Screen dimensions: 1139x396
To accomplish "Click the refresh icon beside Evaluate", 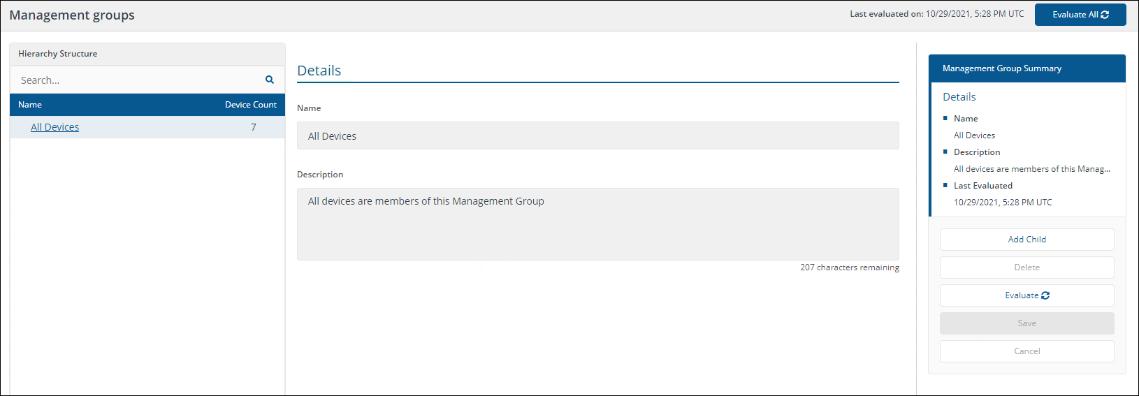I will click(x=1045, y=295).
